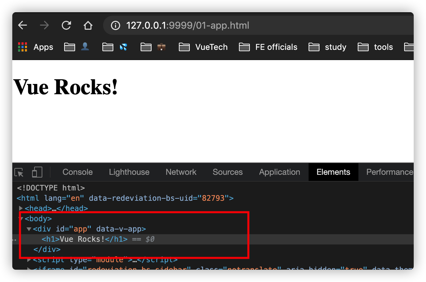Screen dimensions: 426x282
Task: Select the h1 Vue Rocks! DOM node
Action: [84, 239]
